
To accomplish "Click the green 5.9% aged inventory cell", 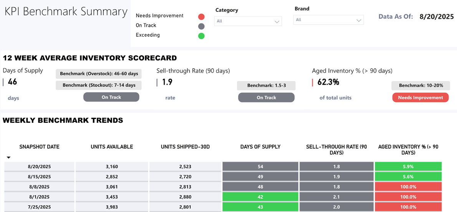I will pos(408,167).
